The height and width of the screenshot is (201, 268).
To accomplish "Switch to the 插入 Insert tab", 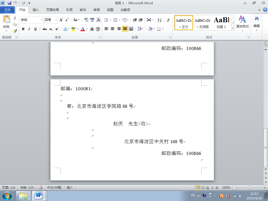I will click(36, 10).
